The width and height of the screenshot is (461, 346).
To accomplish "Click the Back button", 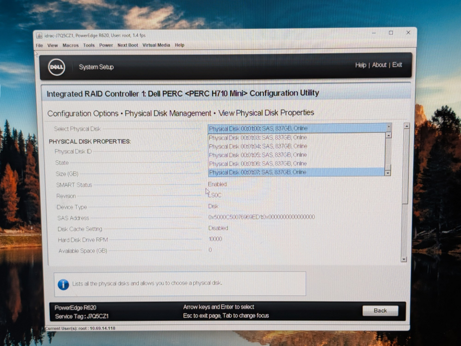I will (380, 310).
